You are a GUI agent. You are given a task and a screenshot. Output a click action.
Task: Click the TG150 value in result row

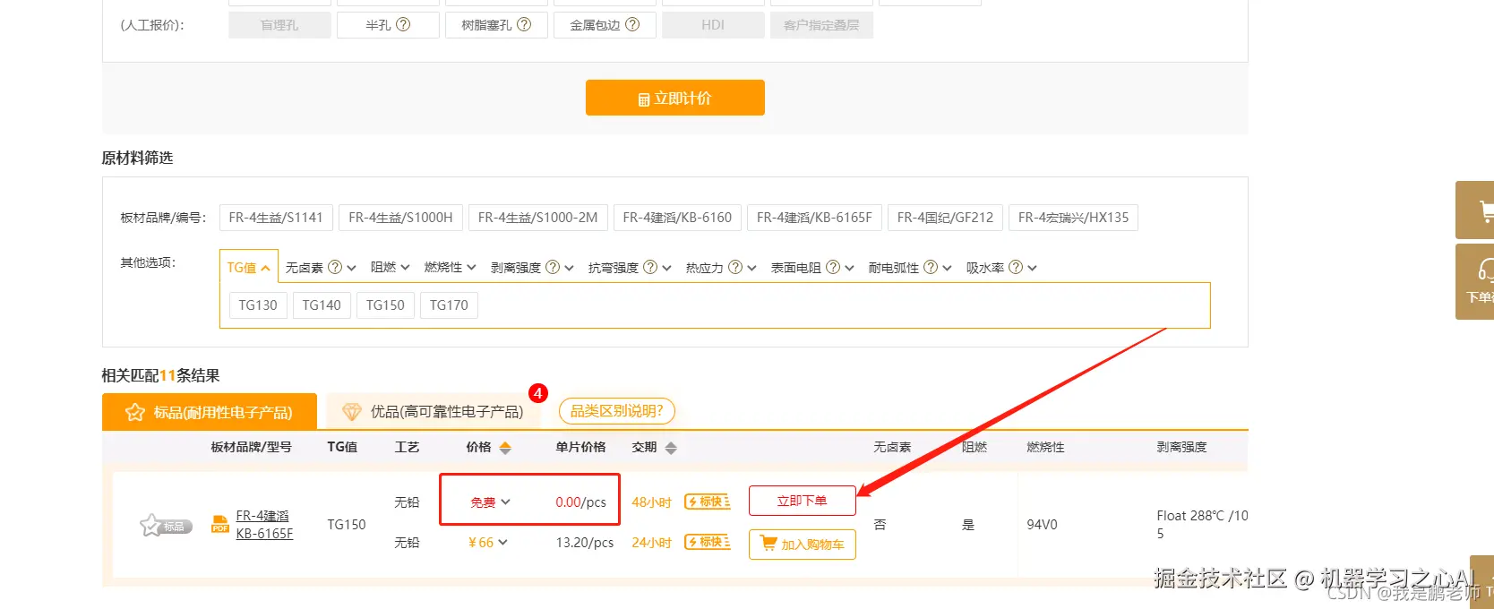pos(347,525)
